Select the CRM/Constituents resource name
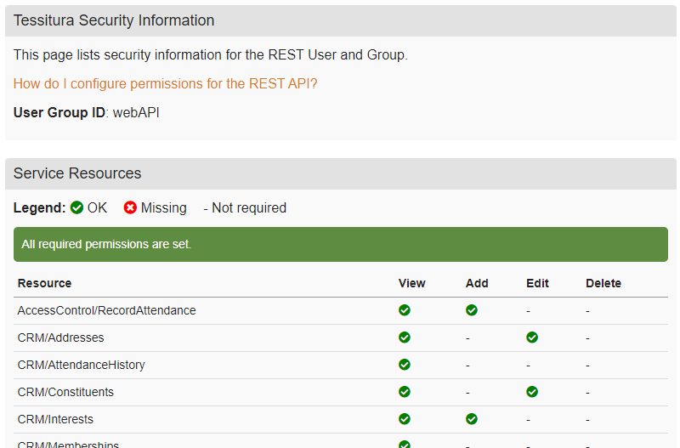This screenshot has width=680, height=448. pyautogui.click(x=65, y=392)
